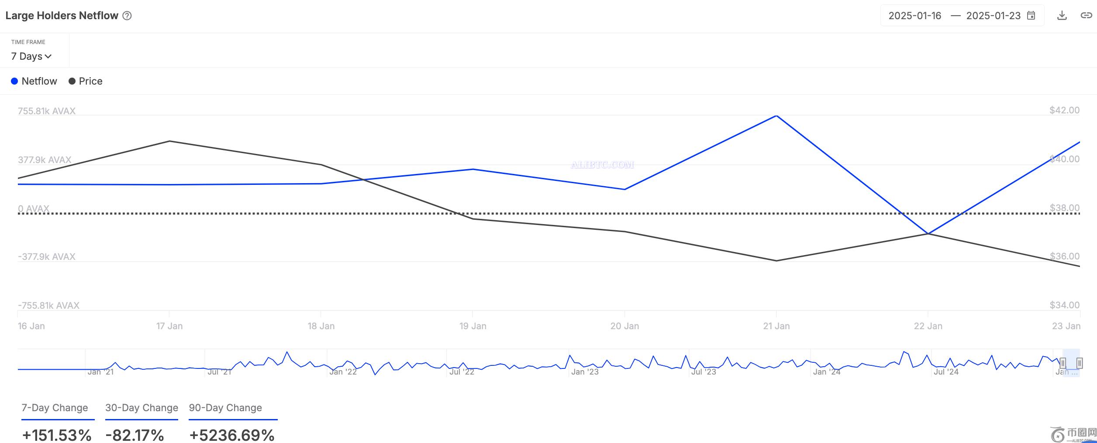1097x443 pixels.
Task: Edit the start date 2025-01-16
Action: (915, 16)
